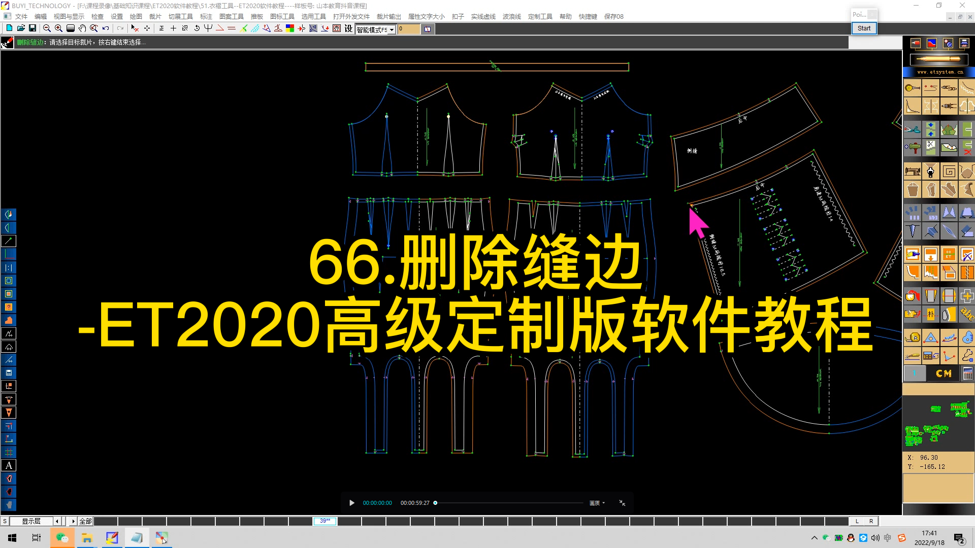Click the abc text tool icon
Viewport: 975px width, 548px height.
tap(967, 314)
